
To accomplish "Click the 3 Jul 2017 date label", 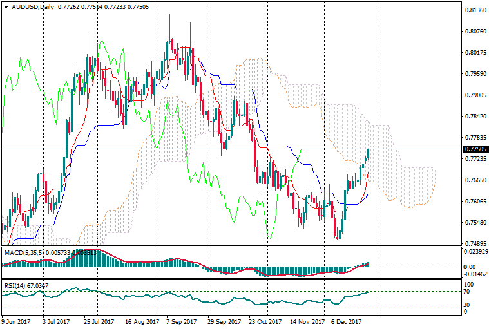I will (x=56, y=320).
